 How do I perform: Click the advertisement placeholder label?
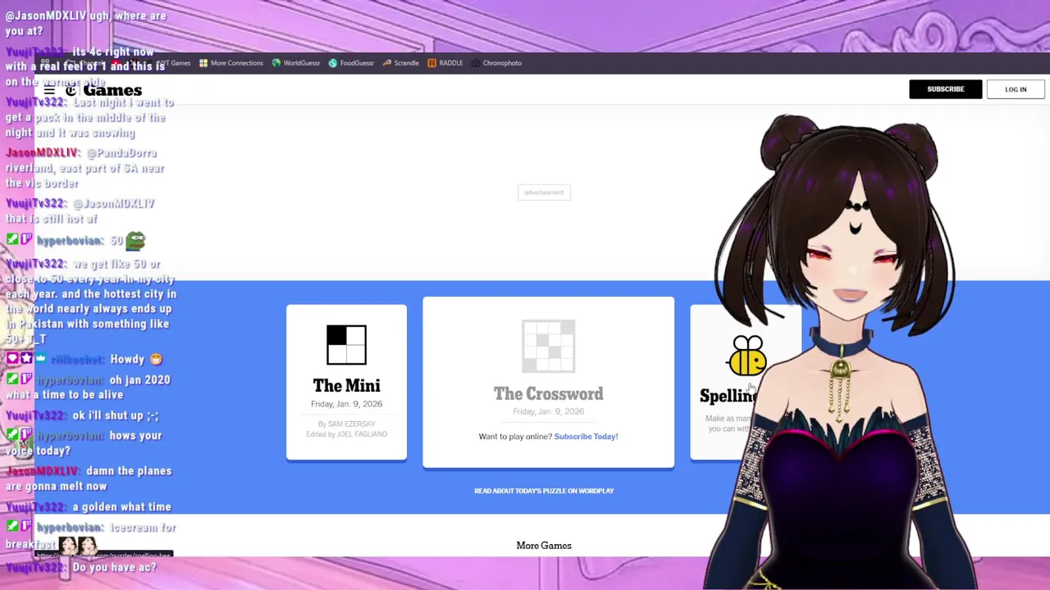544,193
